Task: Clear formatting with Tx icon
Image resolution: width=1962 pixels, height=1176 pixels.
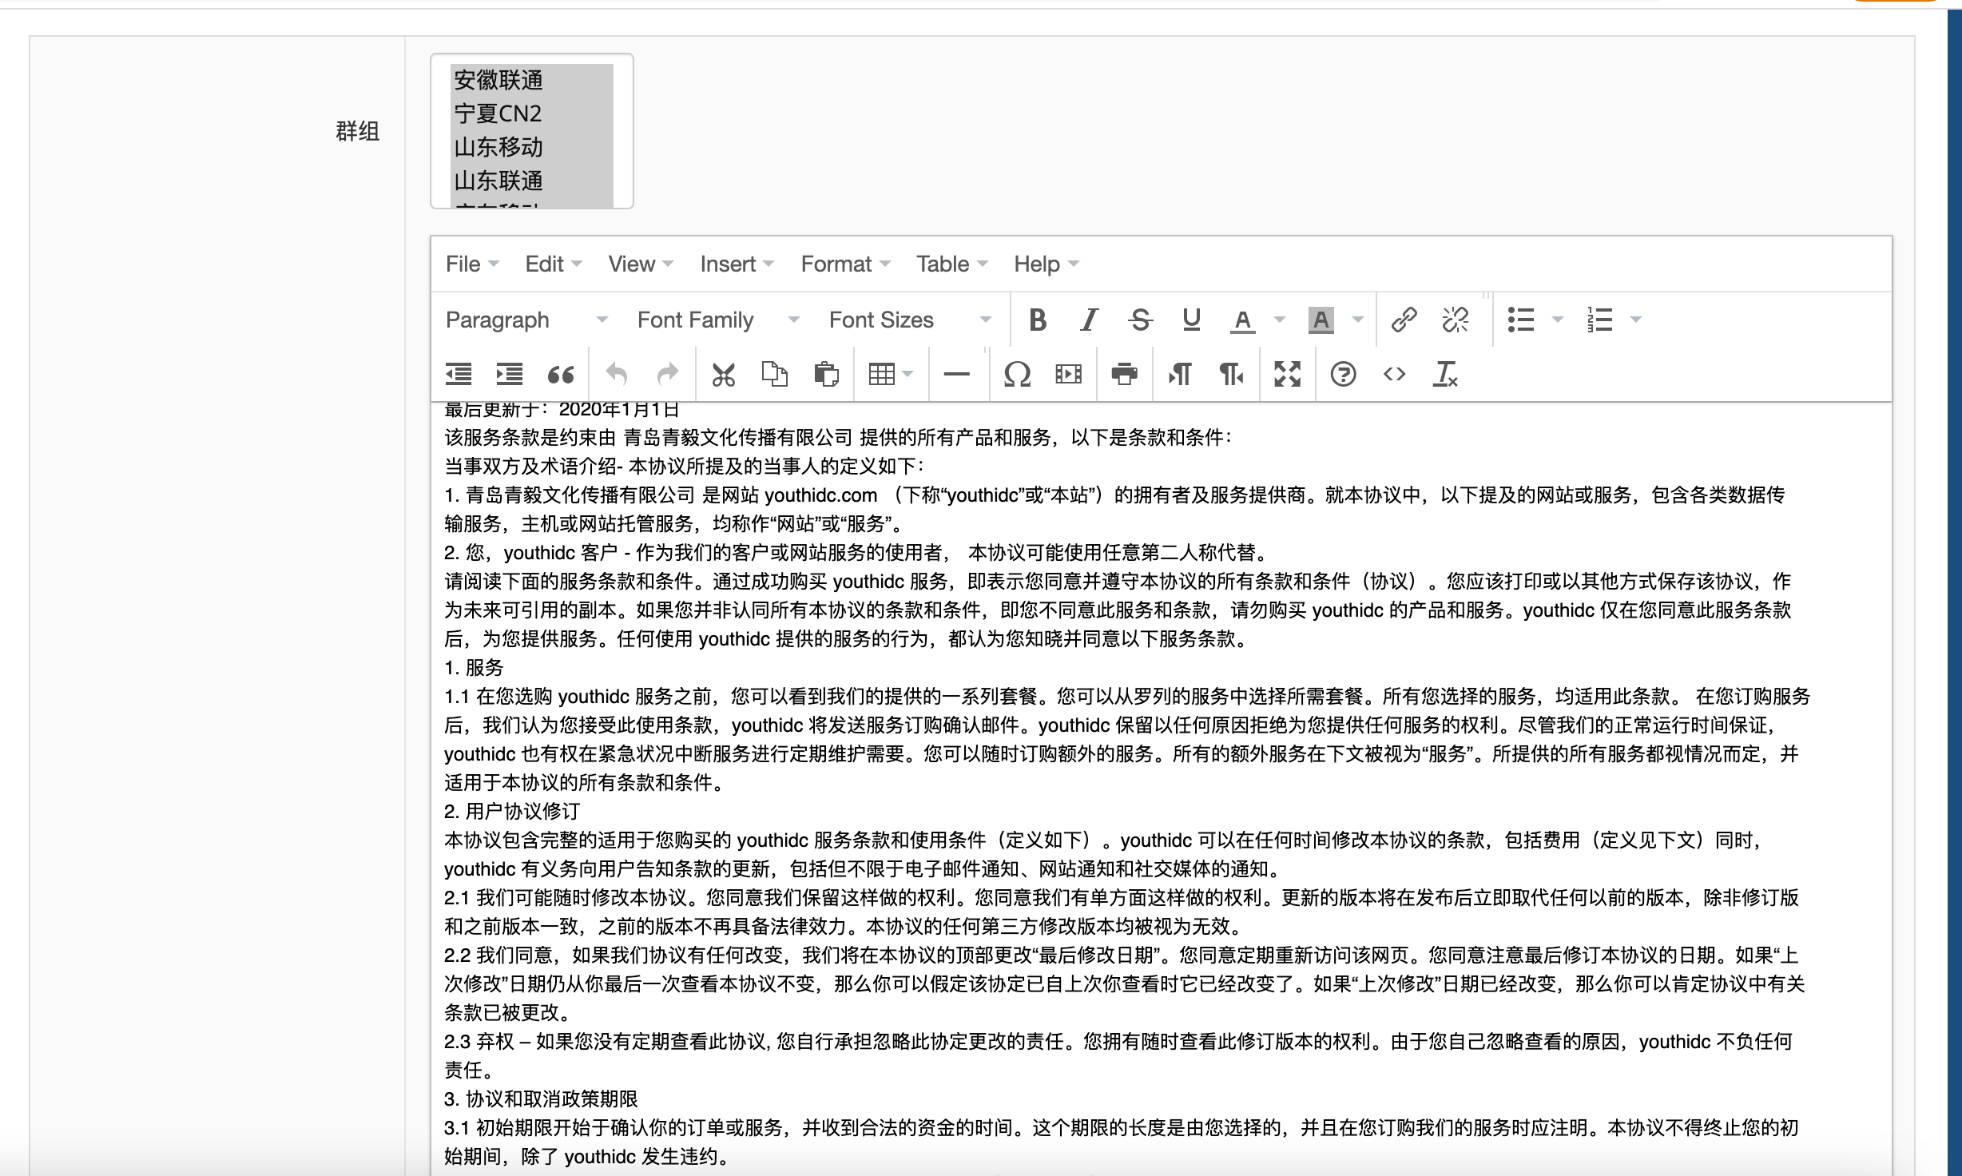Action: pos(1445,374)
